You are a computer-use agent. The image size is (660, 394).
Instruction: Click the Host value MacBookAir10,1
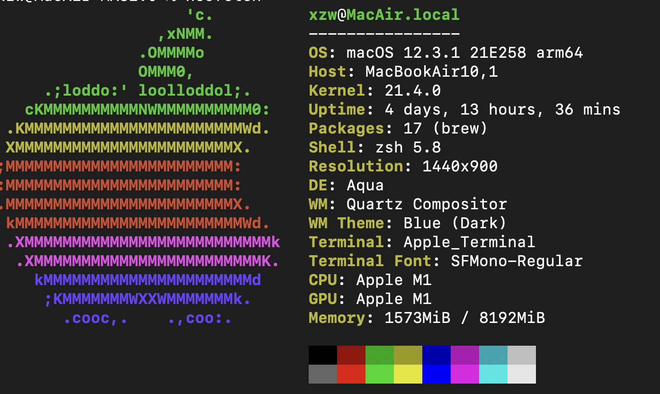pos(431,72)
